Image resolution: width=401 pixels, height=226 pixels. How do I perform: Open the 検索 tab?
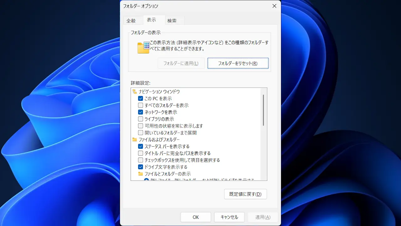tap(172, 21)
